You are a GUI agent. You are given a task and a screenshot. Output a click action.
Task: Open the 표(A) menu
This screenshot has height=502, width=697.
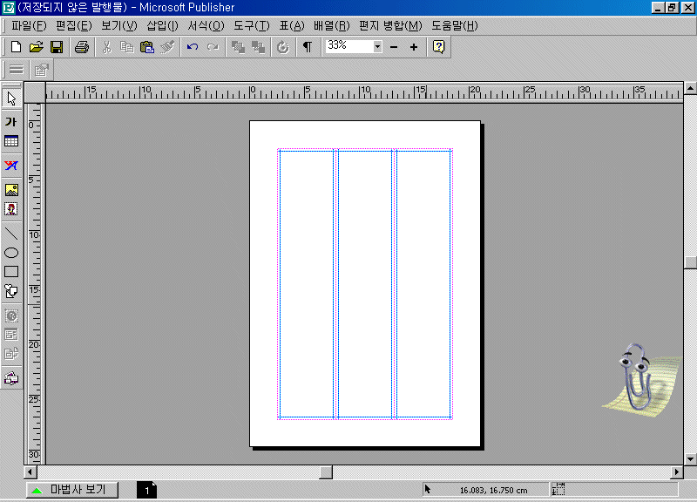[x=292, y=26]
